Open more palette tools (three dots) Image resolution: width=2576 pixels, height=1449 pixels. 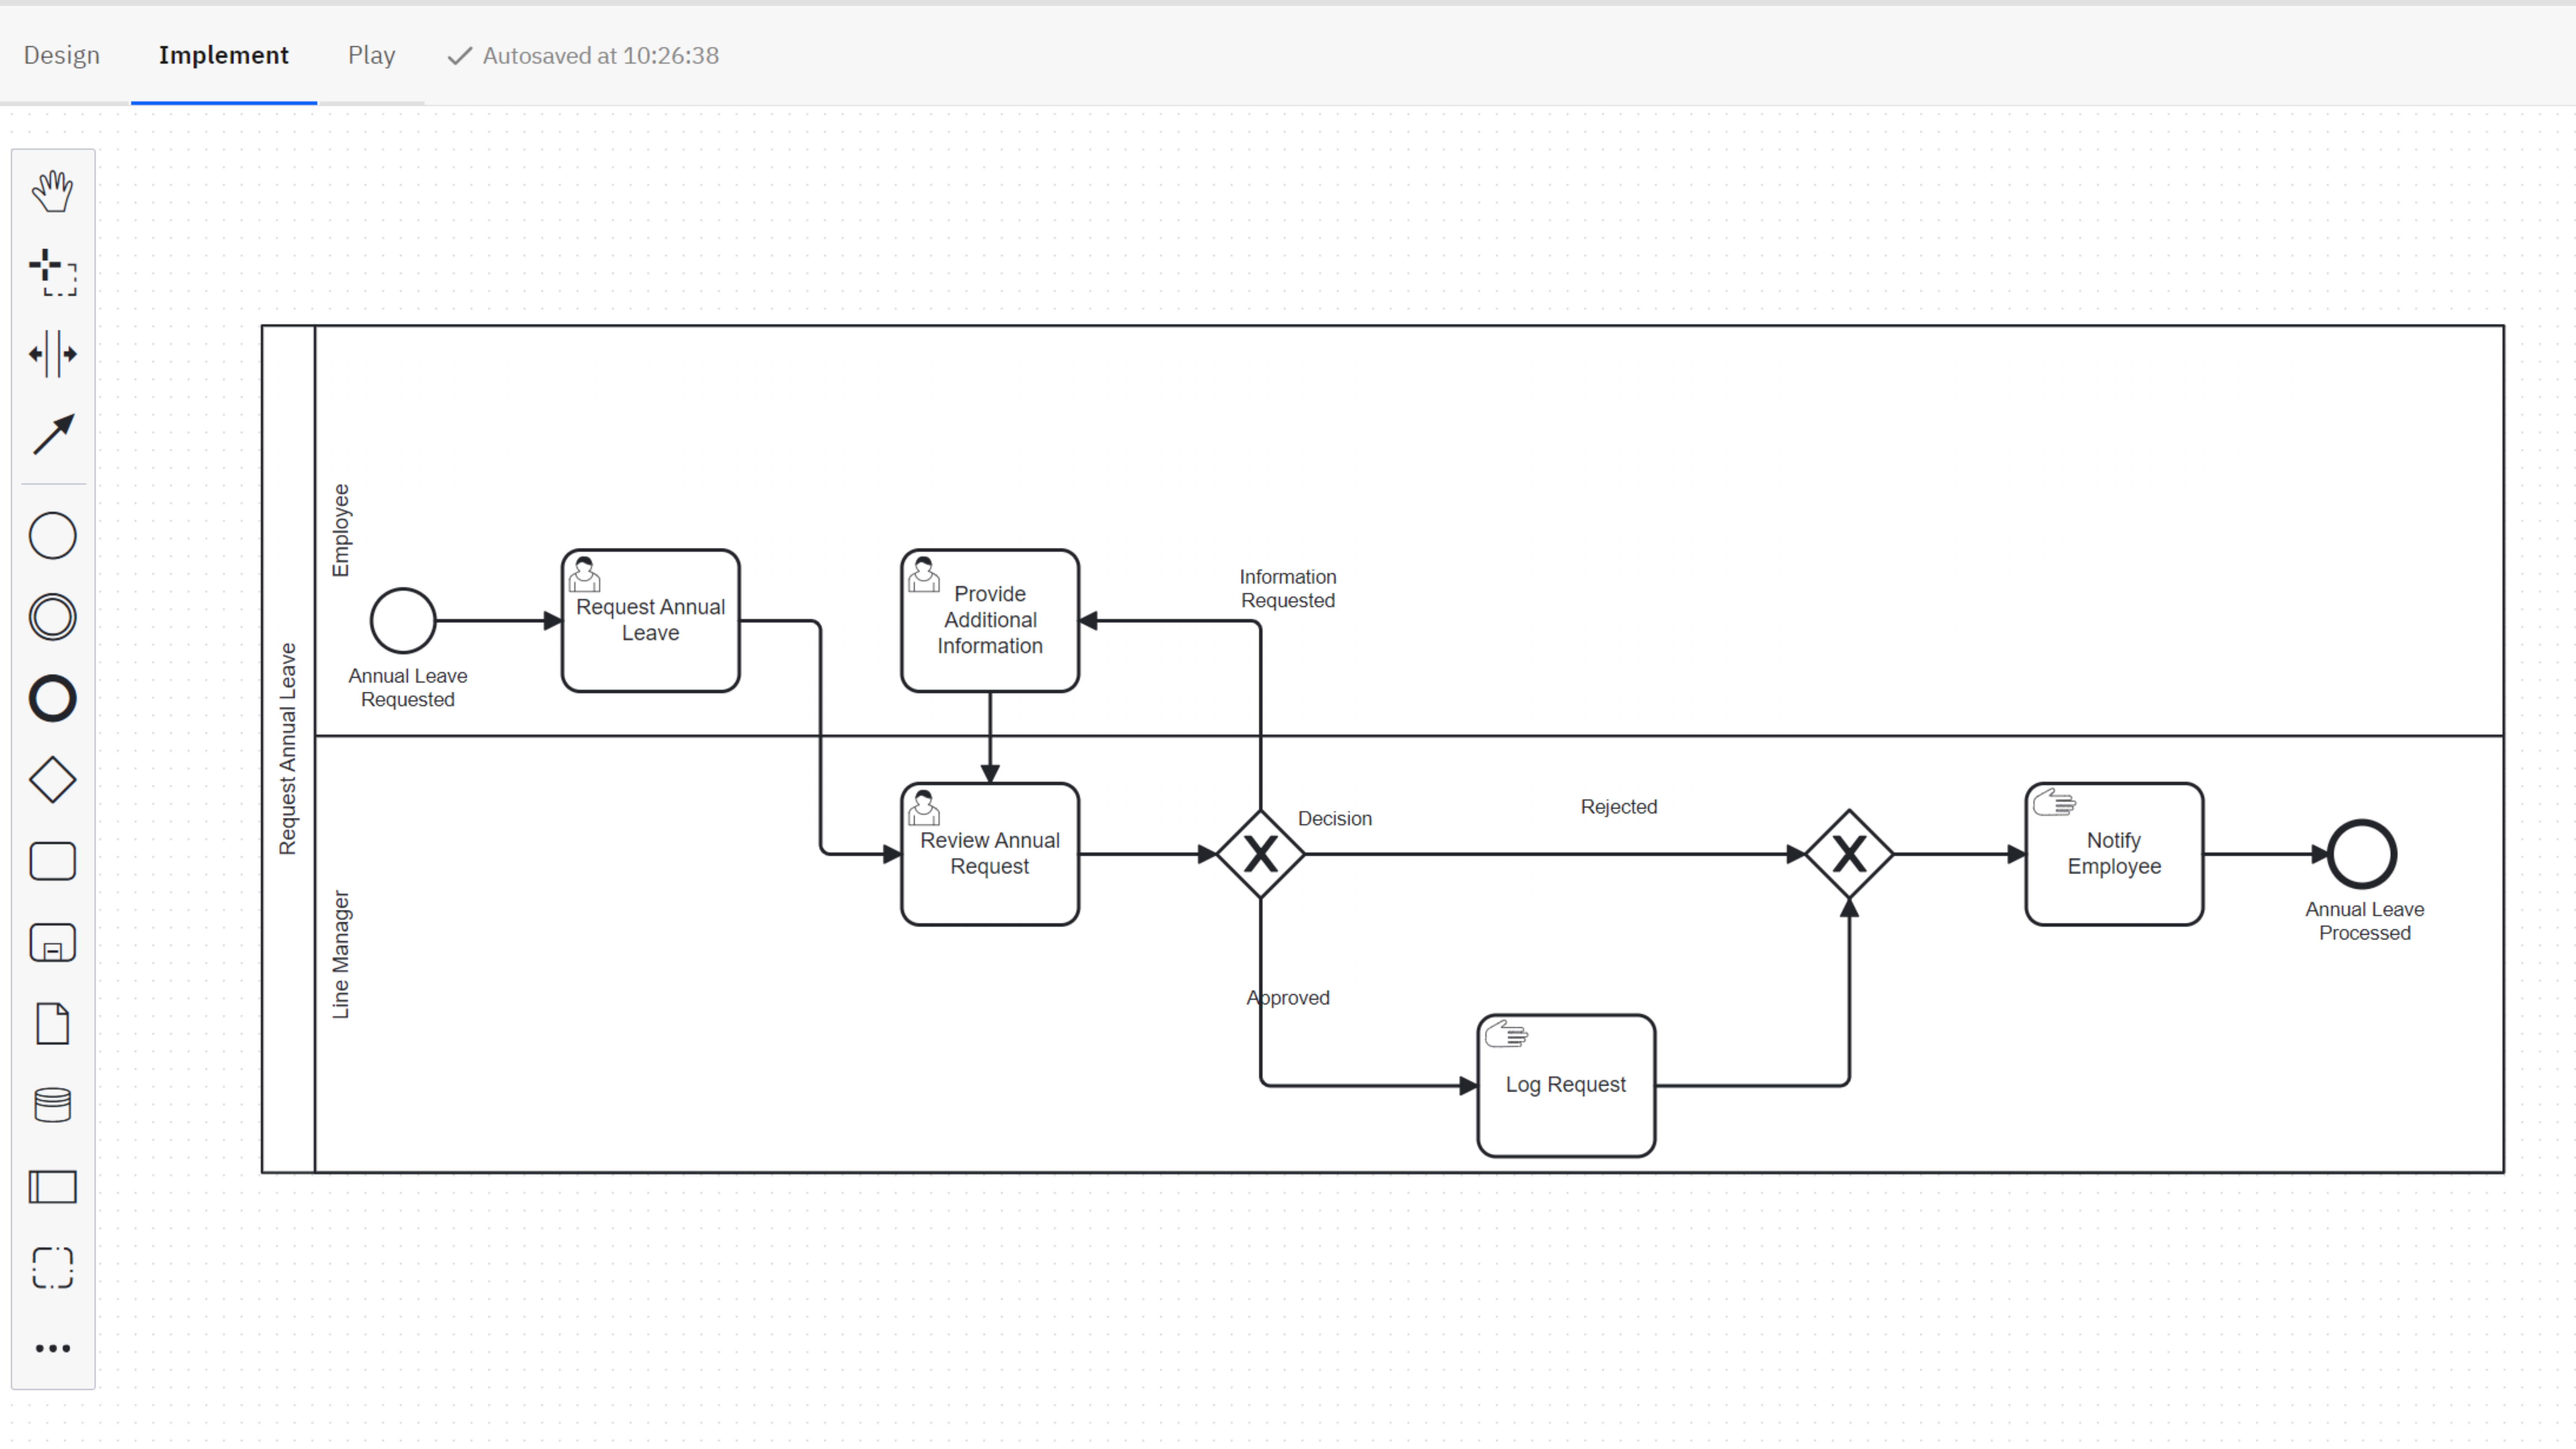[52, 1349]
